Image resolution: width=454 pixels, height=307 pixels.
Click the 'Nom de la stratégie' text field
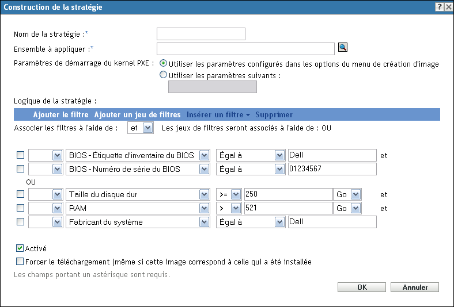pyautogui.click(x=201, y=34)
